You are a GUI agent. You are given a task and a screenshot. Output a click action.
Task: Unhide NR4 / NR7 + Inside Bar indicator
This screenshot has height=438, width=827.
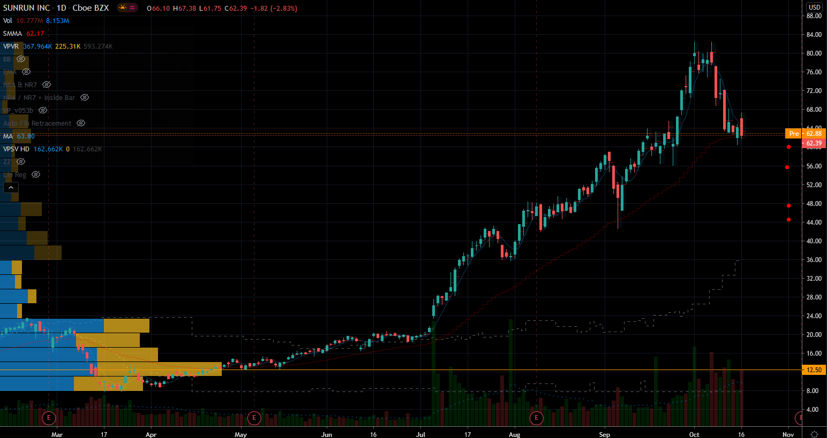coord(85,98)
